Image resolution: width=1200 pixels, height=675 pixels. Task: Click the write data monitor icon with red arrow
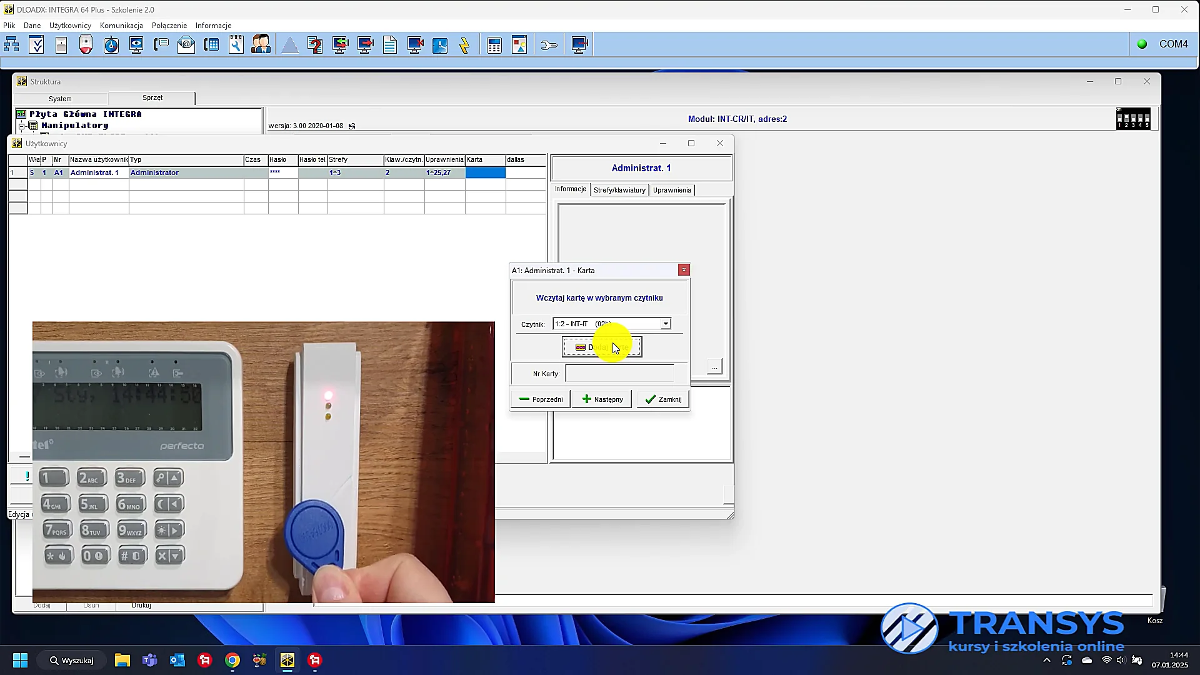(365, 44)
